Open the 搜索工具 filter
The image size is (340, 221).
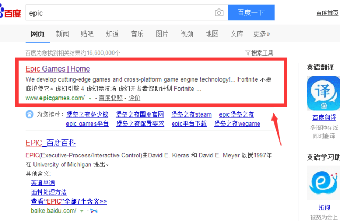(259, 53)
